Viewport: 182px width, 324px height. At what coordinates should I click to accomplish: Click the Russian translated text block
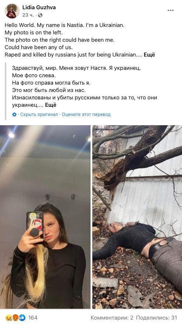pyautogui.click(x=84, y=86)
